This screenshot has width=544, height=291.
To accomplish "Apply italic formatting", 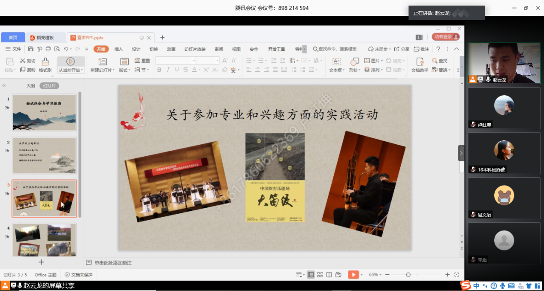I will click(168, 70).
